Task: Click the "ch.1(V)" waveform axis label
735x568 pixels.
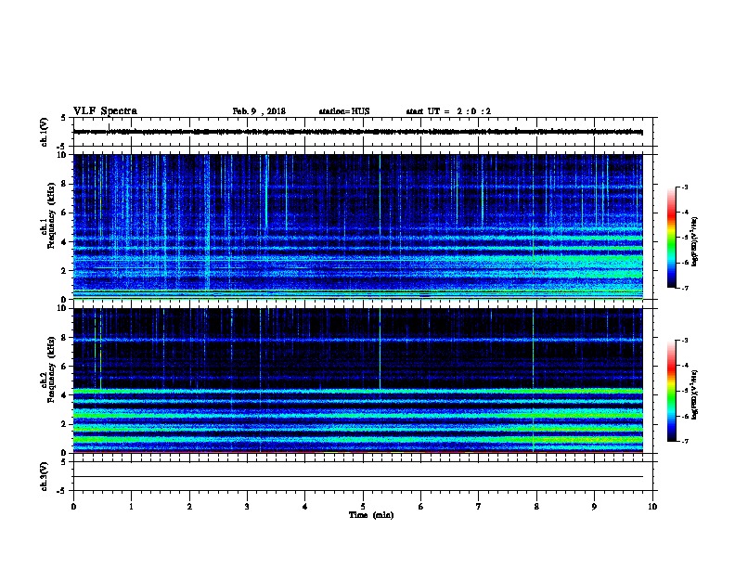Action: [x=45, y=132]
